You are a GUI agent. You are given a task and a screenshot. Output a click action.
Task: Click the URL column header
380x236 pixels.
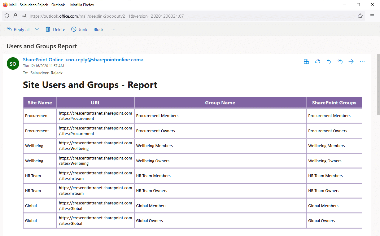tap(95, 103)
